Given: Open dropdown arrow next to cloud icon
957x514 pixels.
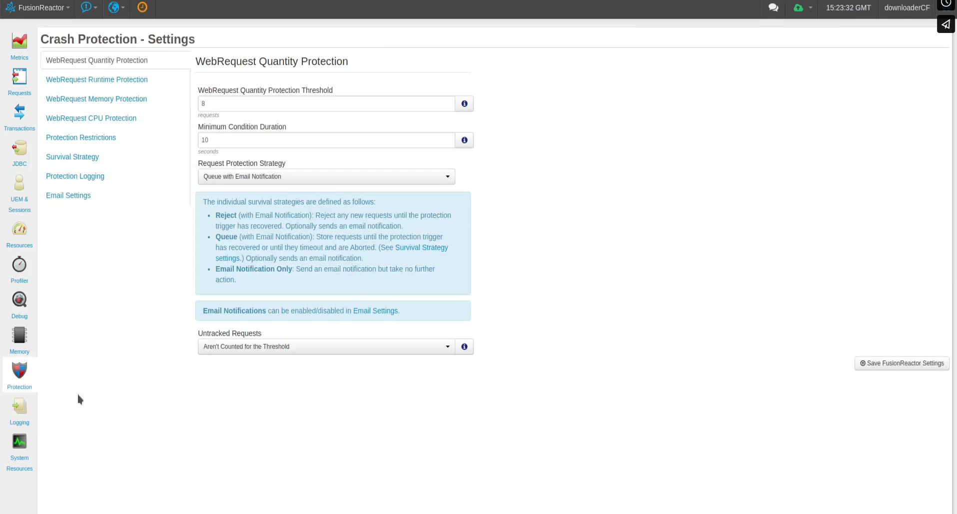Looking at the screenshot, I should pos(811,8).
